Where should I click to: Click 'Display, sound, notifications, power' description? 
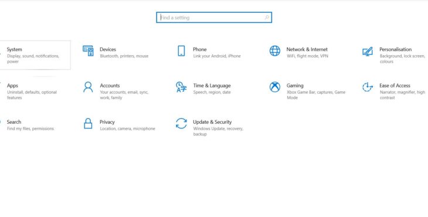tap(33, 59)
